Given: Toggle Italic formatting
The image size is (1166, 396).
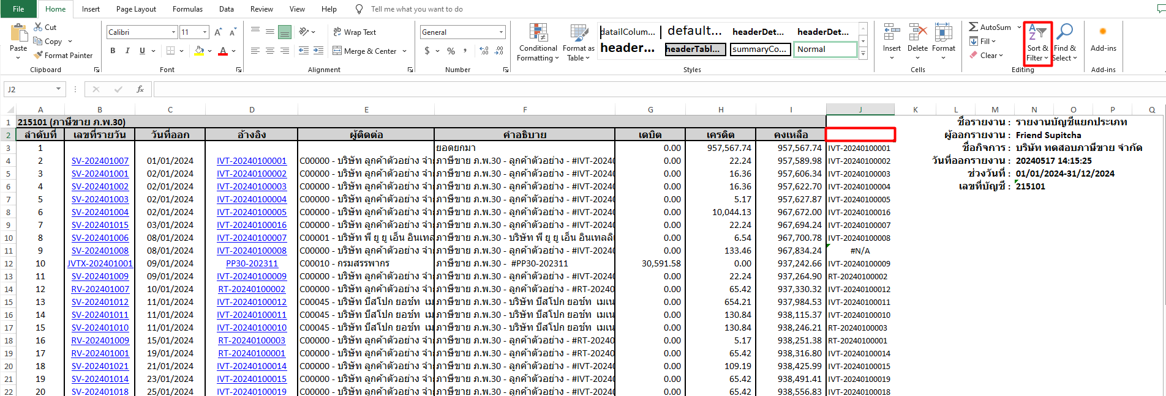Looking at the screenshot, I should (127, 51).
